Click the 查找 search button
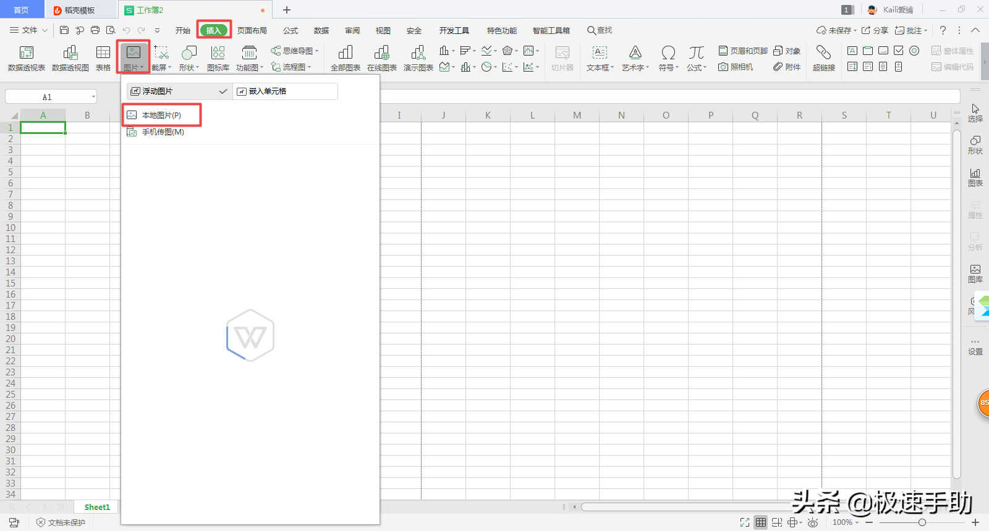Screen dimensions: 989x531 tap(600, 30)
